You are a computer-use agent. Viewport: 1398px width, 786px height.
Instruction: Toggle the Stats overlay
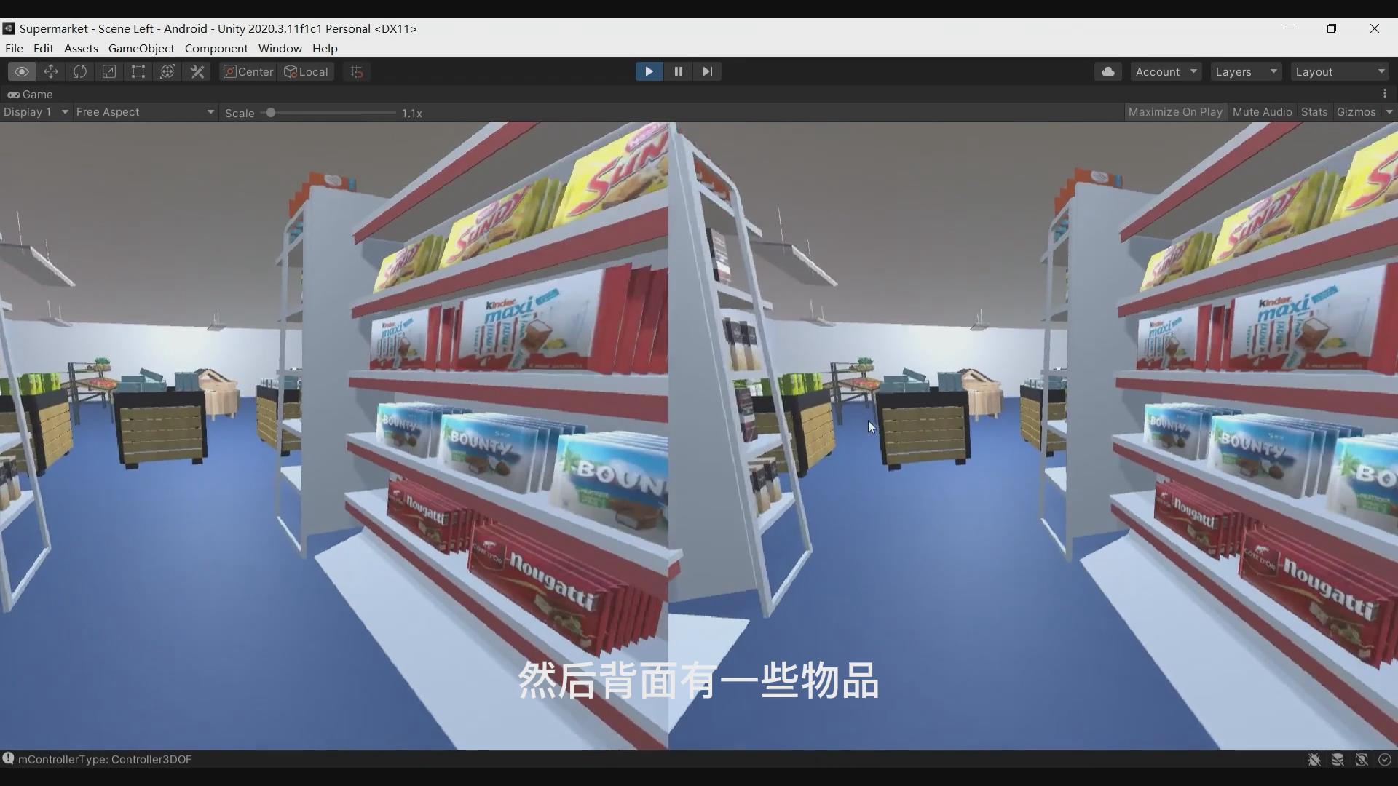1314,112
